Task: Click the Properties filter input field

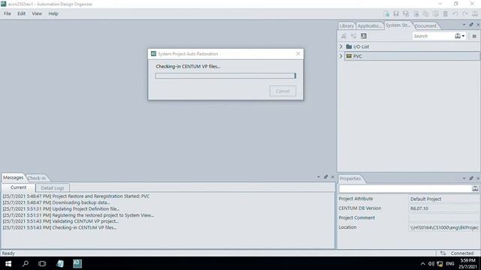Action: tap(405, 188)
